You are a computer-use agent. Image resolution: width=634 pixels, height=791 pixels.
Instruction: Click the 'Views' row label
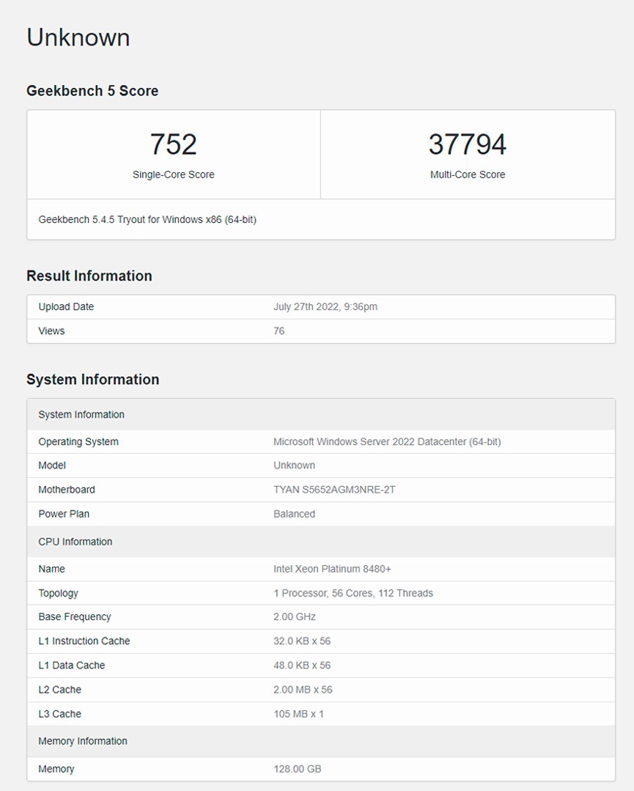(x=51, y=331)
